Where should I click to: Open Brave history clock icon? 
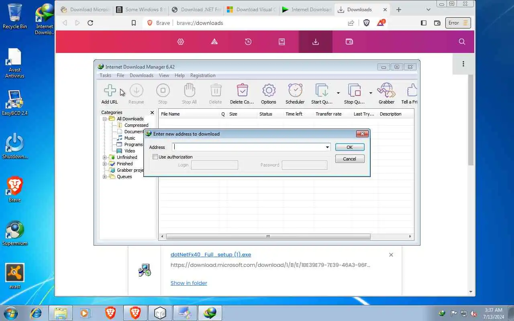(x=248, y=42)
